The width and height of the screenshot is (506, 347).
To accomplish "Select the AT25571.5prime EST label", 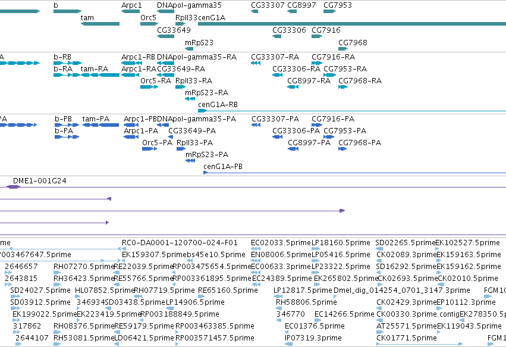I will pyautogui.click(x=406, y=326).
